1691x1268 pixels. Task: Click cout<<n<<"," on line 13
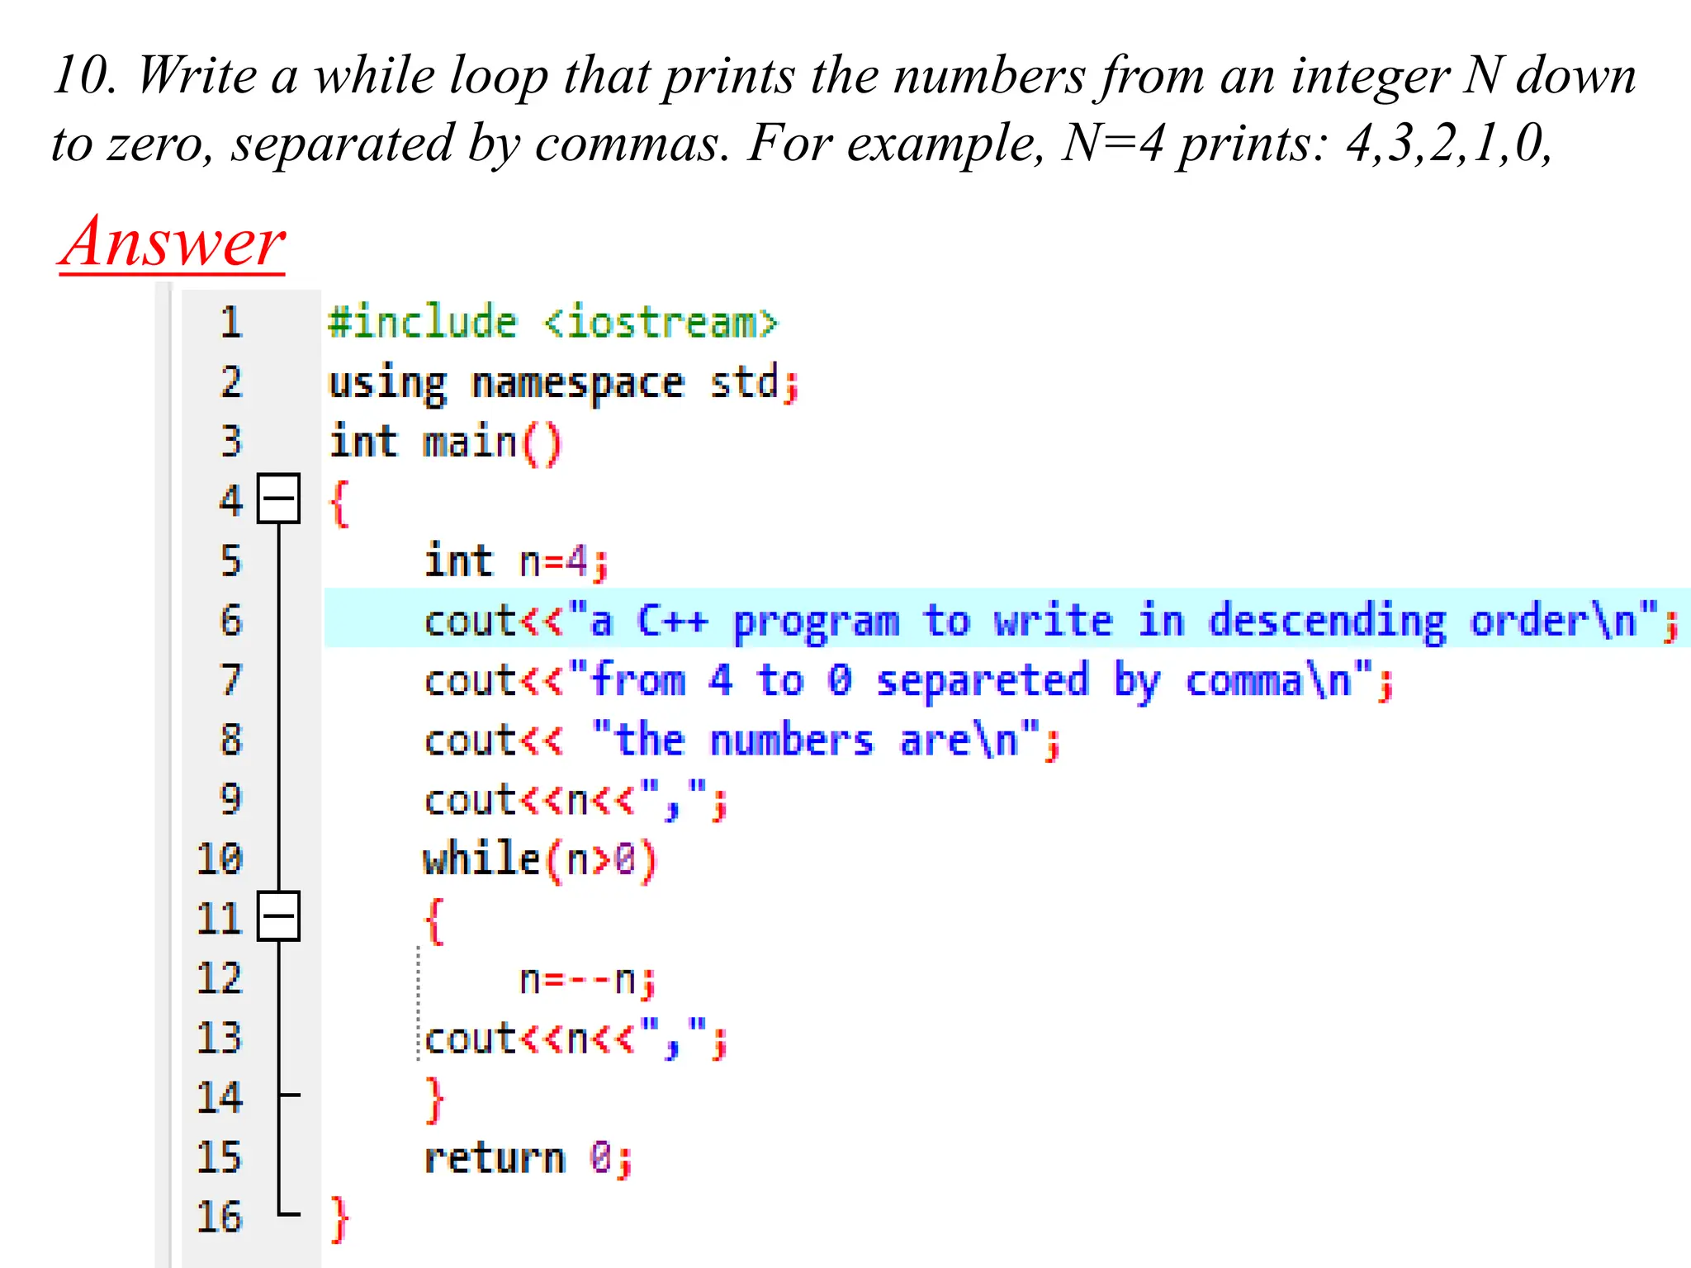coord(576,1039)
